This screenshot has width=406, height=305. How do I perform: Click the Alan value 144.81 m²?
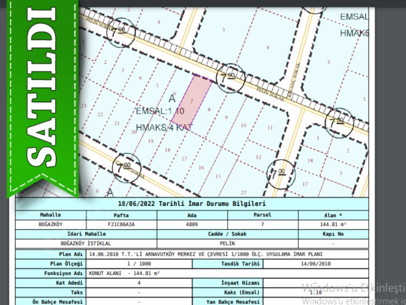(x=333, y=224)
